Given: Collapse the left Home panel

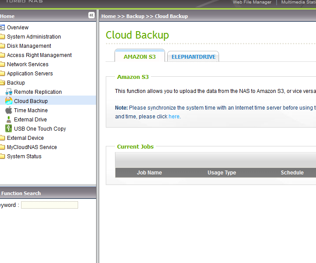Looking at the screenshot, I should (91, 15).
